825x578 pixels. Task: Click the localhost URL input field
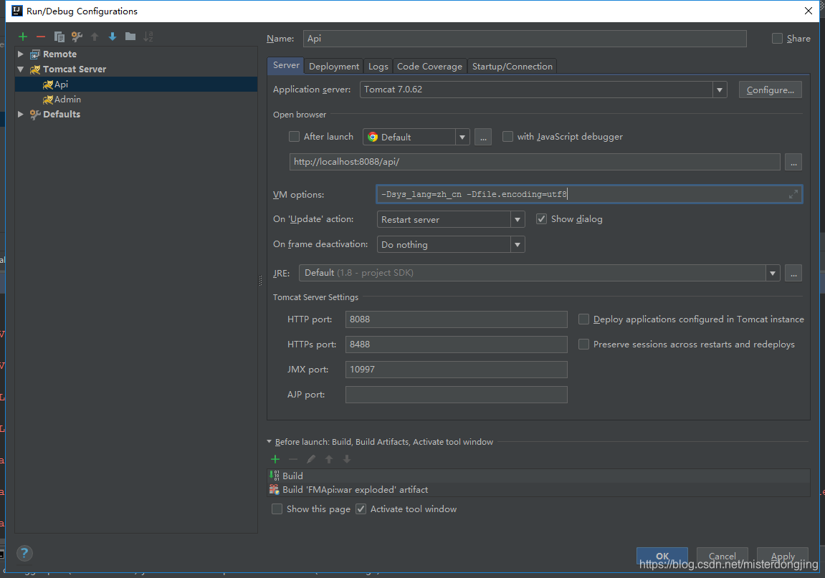point(535,162)
